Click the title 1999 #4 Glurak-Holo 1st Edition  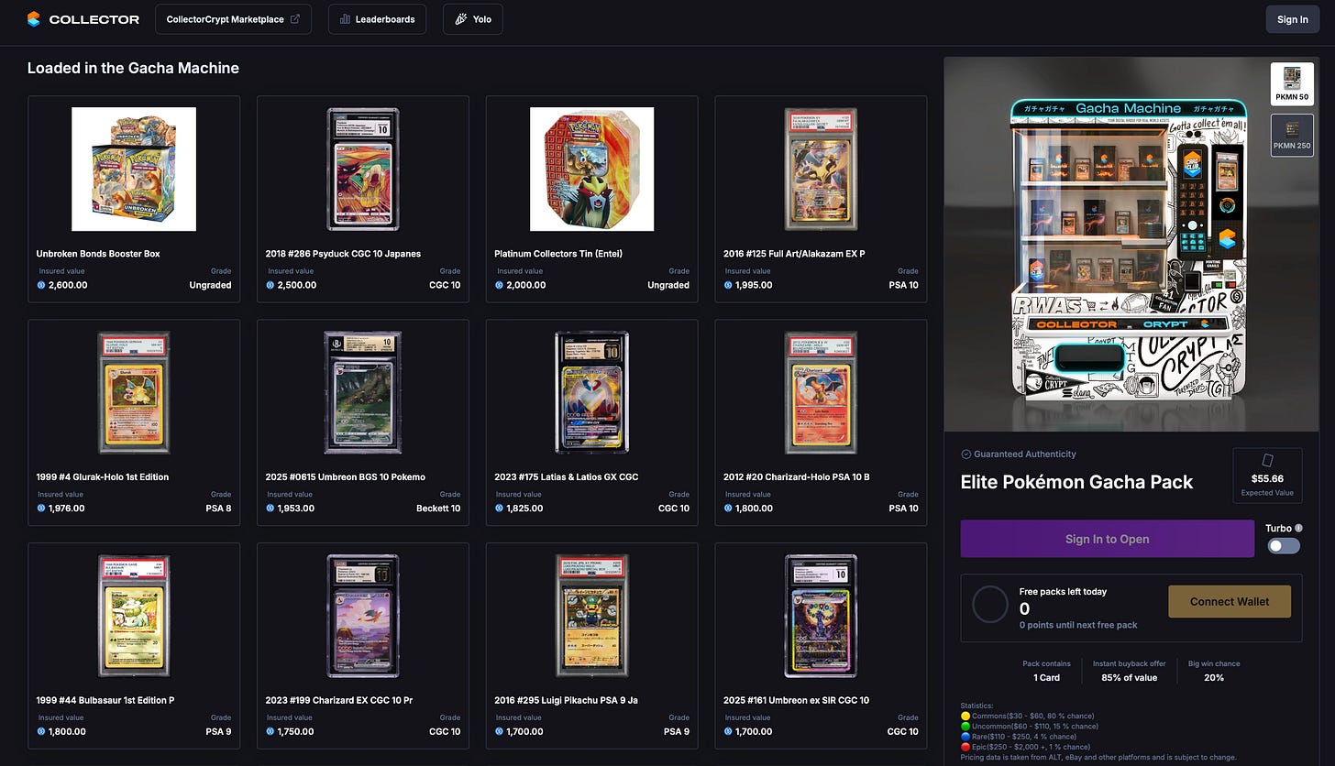click(103, 477)
